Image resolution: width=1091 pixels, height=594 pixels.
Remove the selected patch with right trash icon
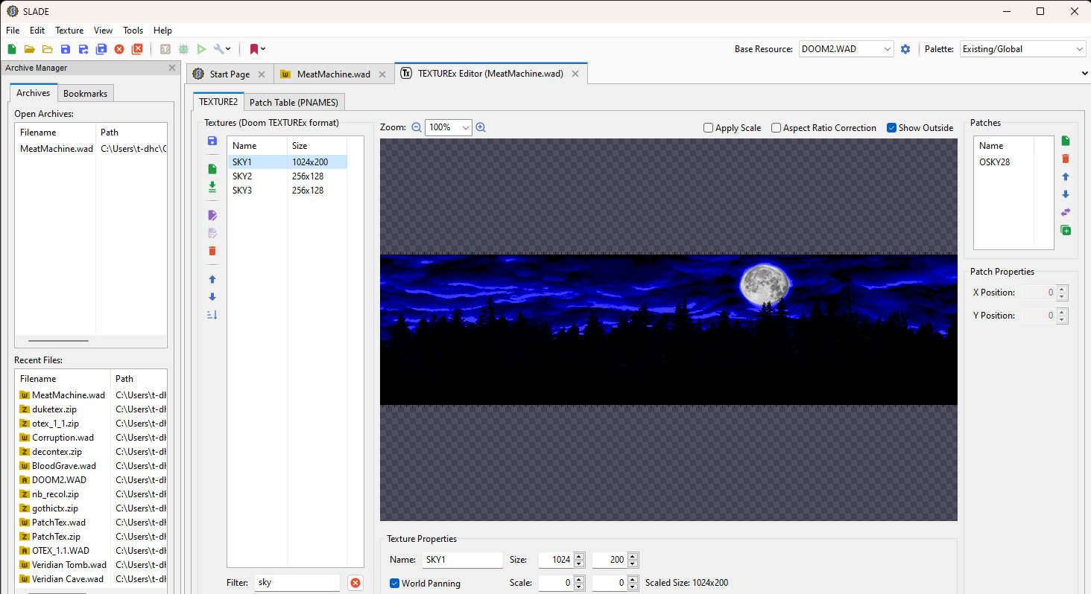click(1066, 159)
